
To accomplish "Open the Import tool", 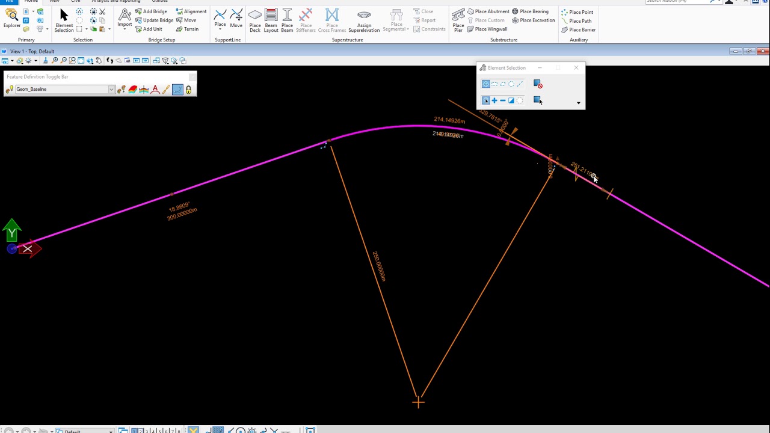I will (x=125, y=19).
